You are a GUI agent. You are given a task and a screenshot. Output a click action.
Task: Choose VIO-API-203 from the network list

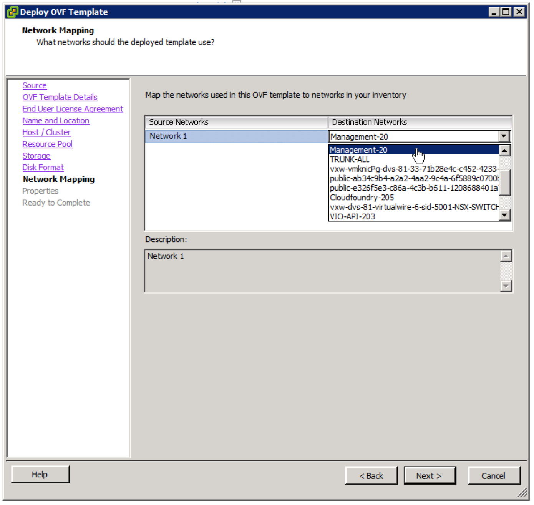pos(414,217)
